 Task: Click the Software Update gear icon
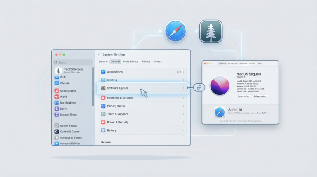[103, 88]
